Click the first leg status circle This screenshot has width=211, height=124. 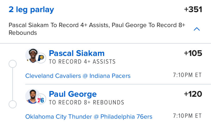13,64
